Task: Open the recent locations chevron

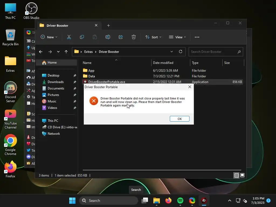Action: tap(58, 52)
